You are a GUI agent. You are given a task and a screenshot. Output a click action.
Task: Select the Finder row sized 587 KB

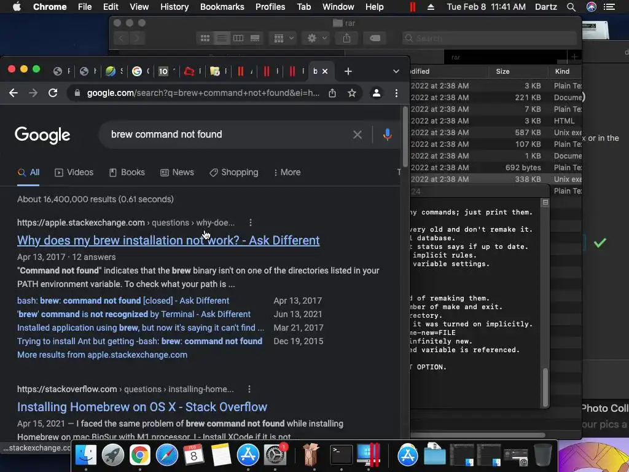click(x=496, y=133)
